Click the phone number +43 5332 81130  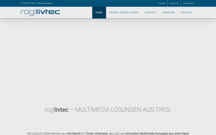[x=27, y=3]
